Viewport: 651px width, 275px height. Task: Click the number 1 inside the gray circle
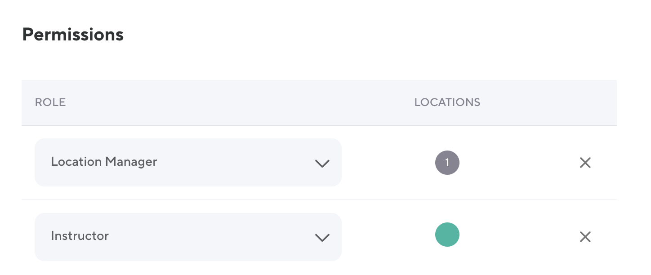447,163
